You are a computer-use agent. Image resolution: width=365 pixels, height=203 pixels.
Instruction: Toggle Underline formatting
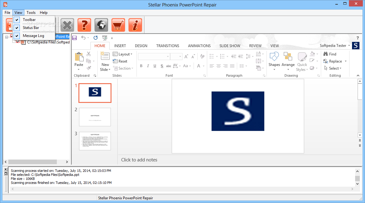(155, 66)
